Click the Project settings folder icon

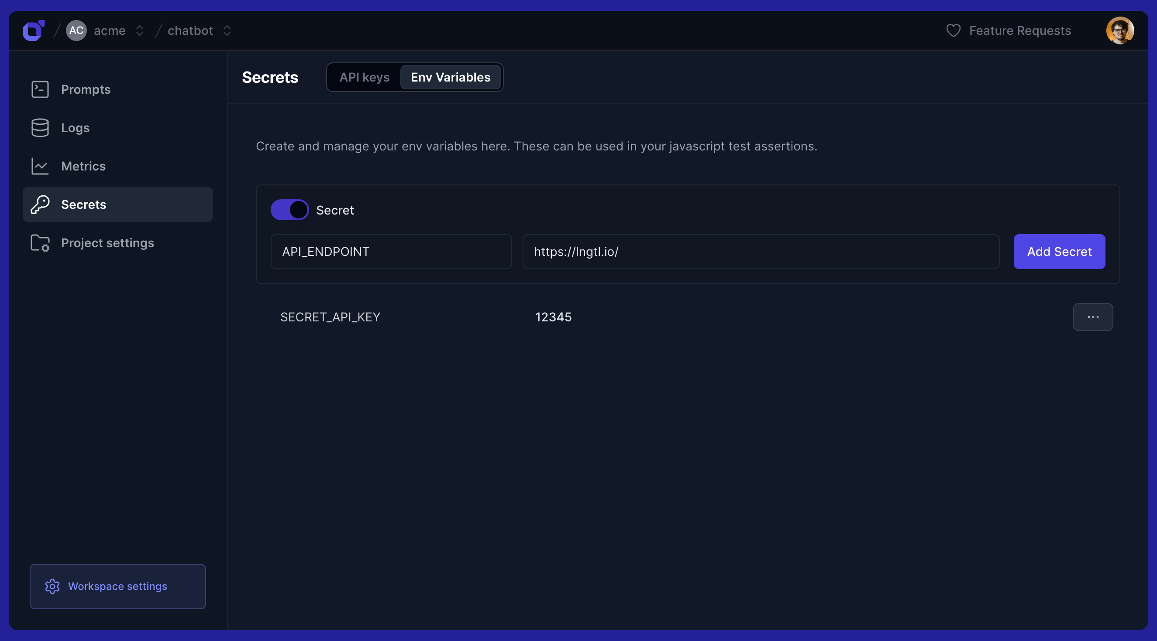point(40,243)
